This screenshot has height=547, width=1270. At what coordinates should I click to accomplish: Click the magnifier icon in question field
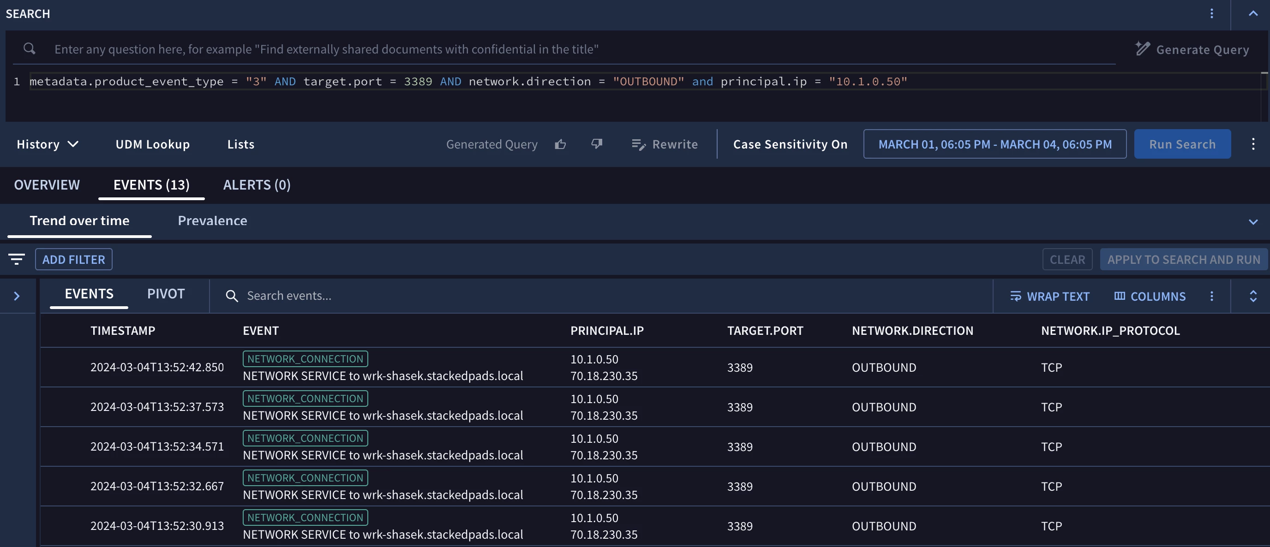pyautogui.click(x=30, y=48)
